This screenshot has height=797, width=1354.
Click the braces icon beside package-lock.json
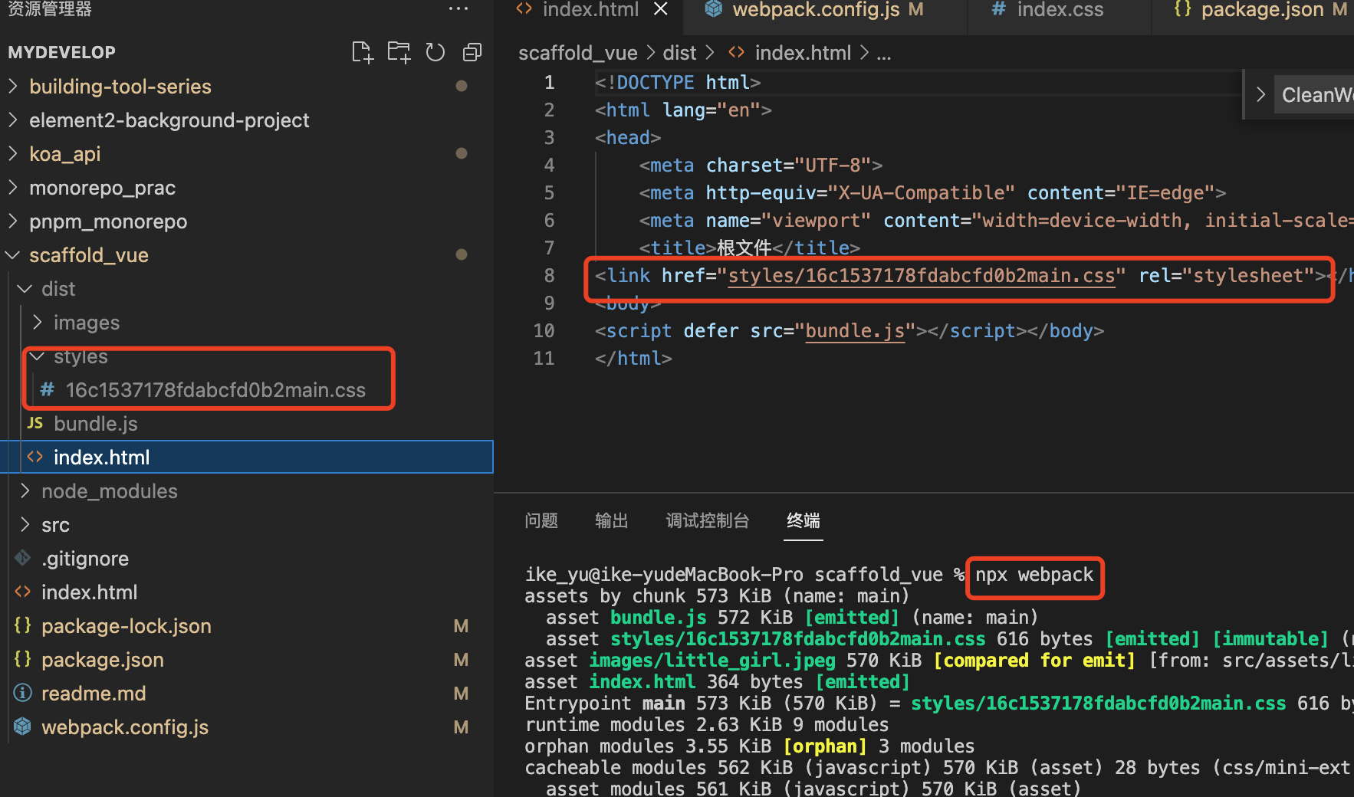(23, 625)
